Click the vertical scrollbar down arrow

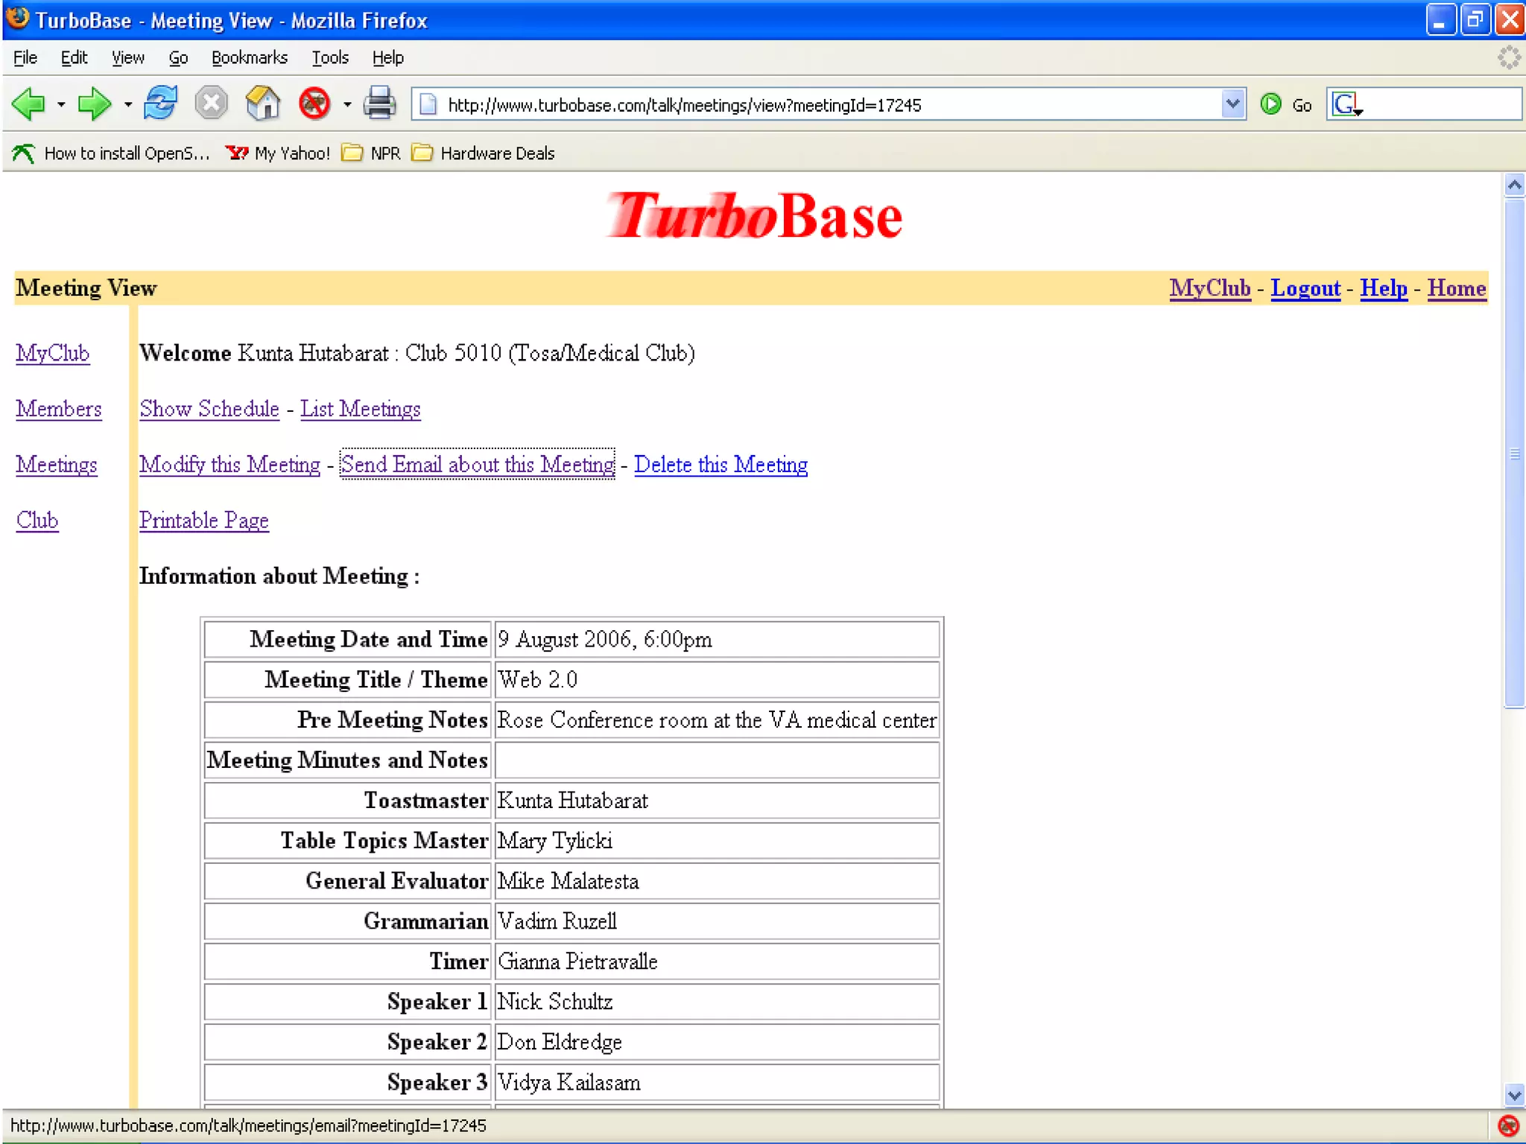(1513, 1096)
